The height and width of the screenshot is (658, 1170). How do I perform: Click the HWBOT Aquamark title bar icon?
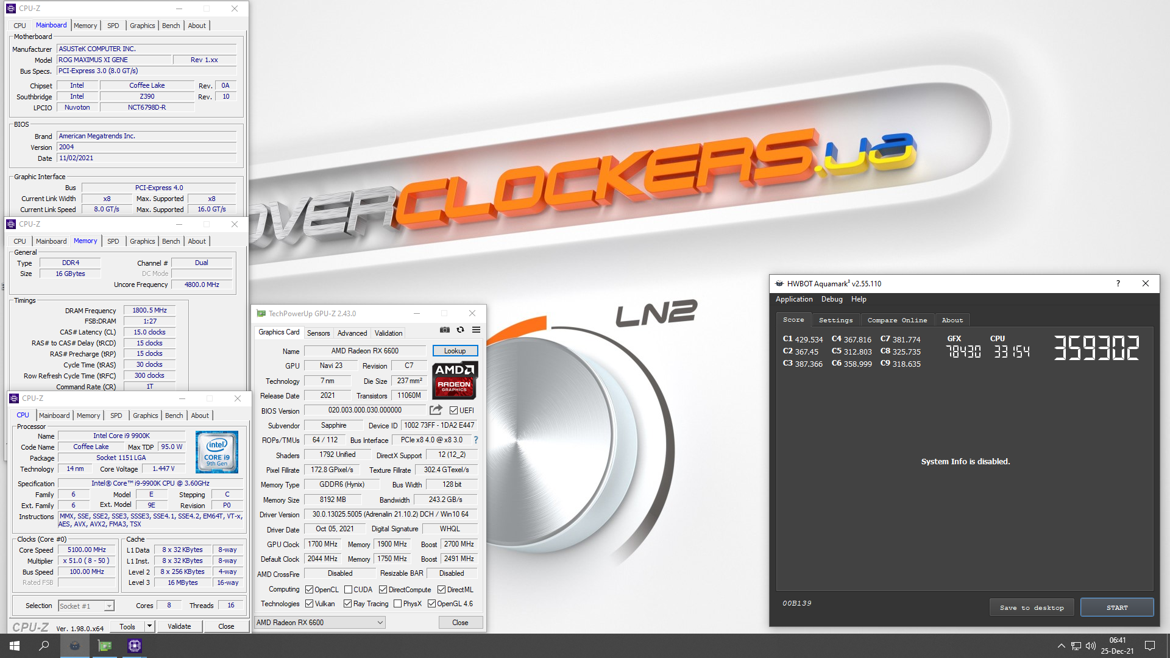click(779, 283)
